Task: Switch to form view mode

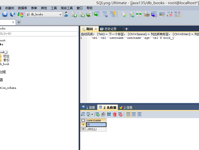Action: 134,114
